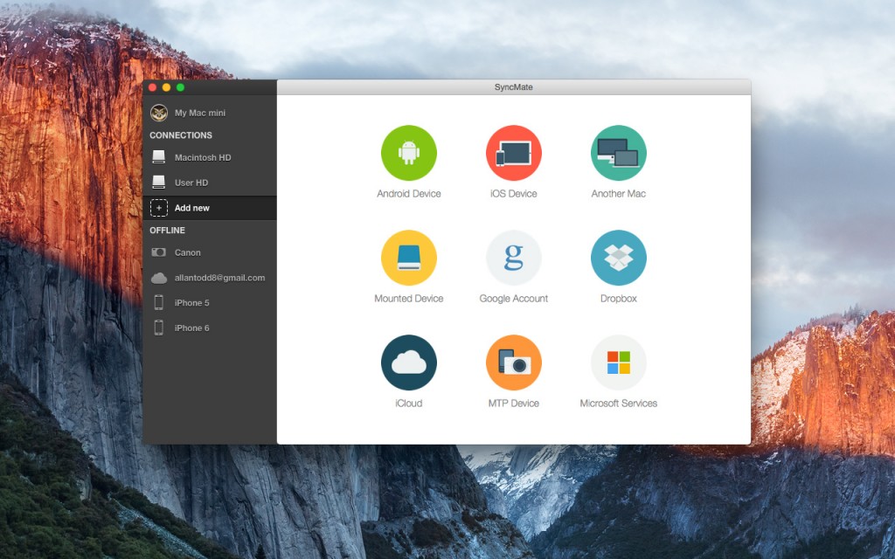This screenshot has width=895, height=559.
Task: Click the My Mac mini avatar icon
Action: coord(159,113)
